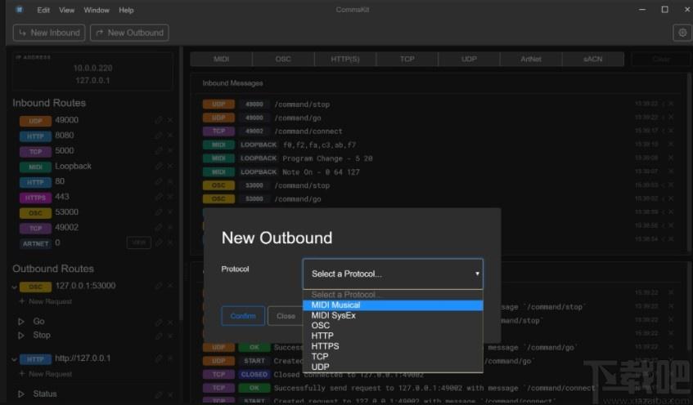Screen dimensions: 693x405
Task: Open the Select a Protocol dropdown
Action: (x=393, y=274)
